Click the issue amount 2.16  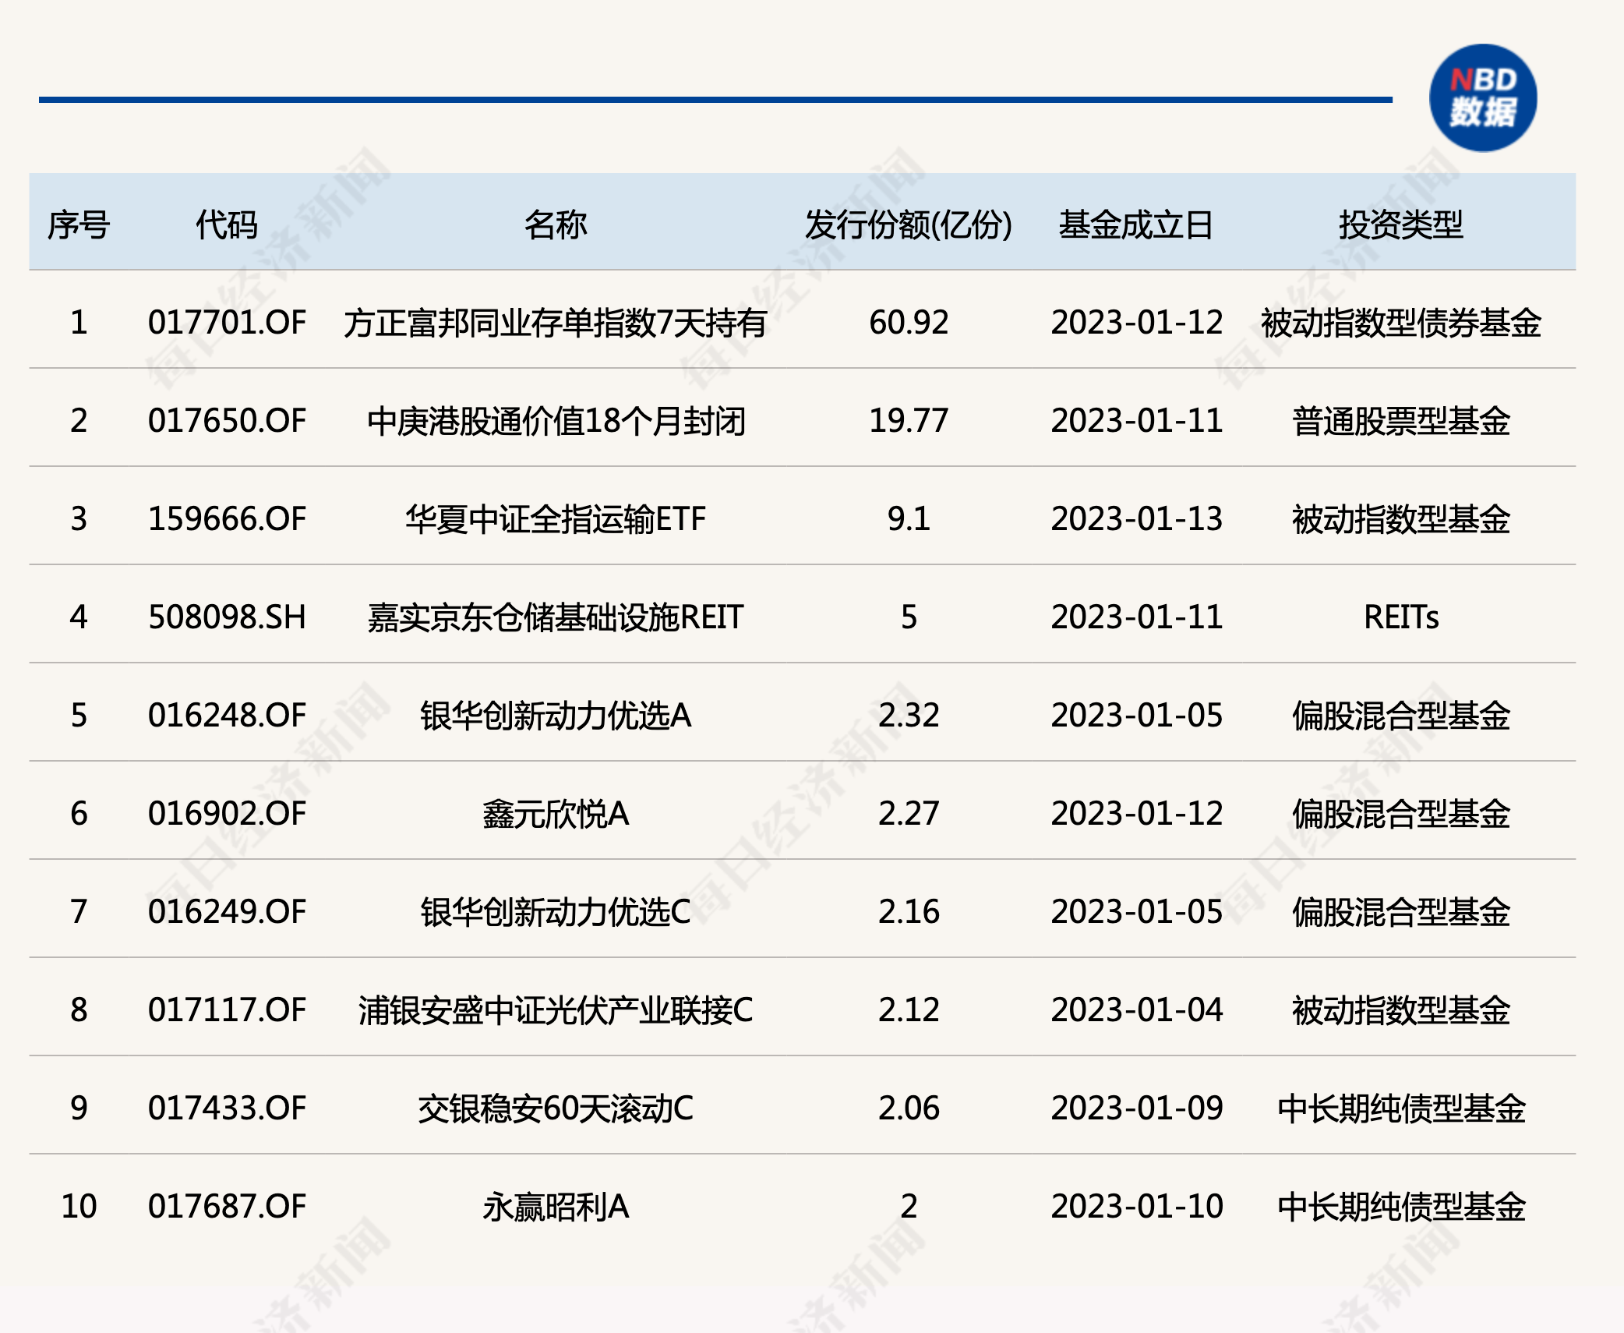909,912
